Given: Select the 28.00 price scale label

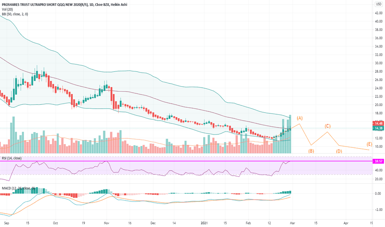Looking at the screenshot, I should (x=379, y=71).
